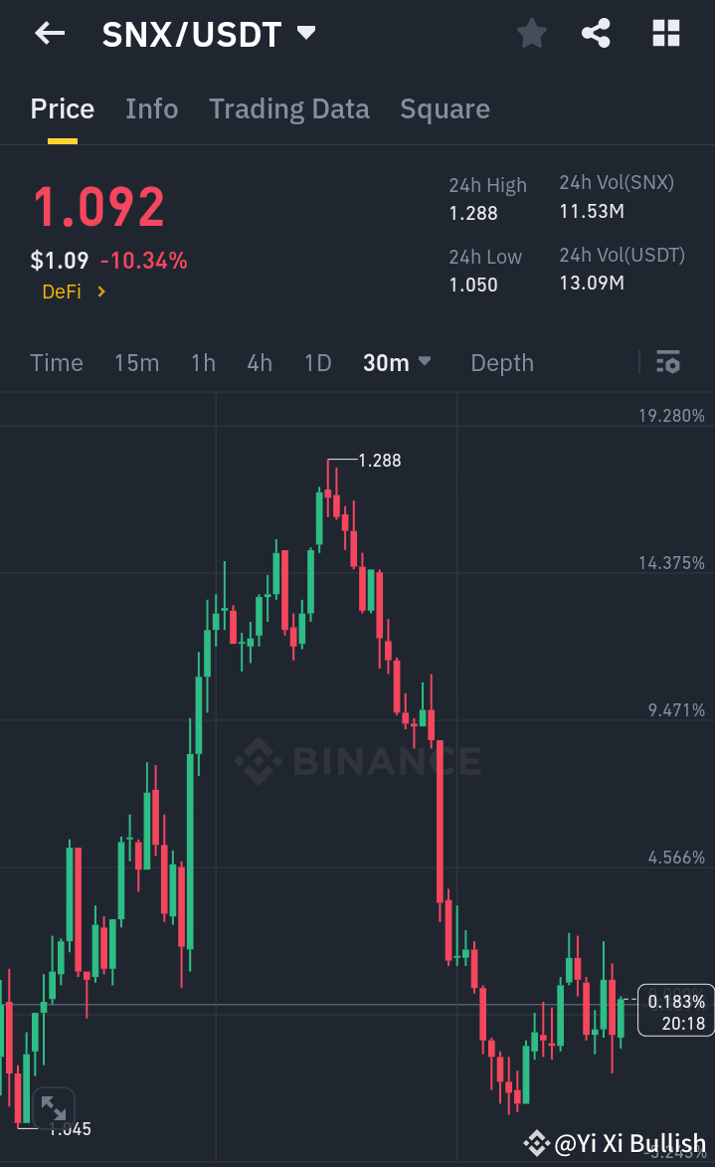
Task: Open the grid layout menu
Action: (x=664, y=33)
